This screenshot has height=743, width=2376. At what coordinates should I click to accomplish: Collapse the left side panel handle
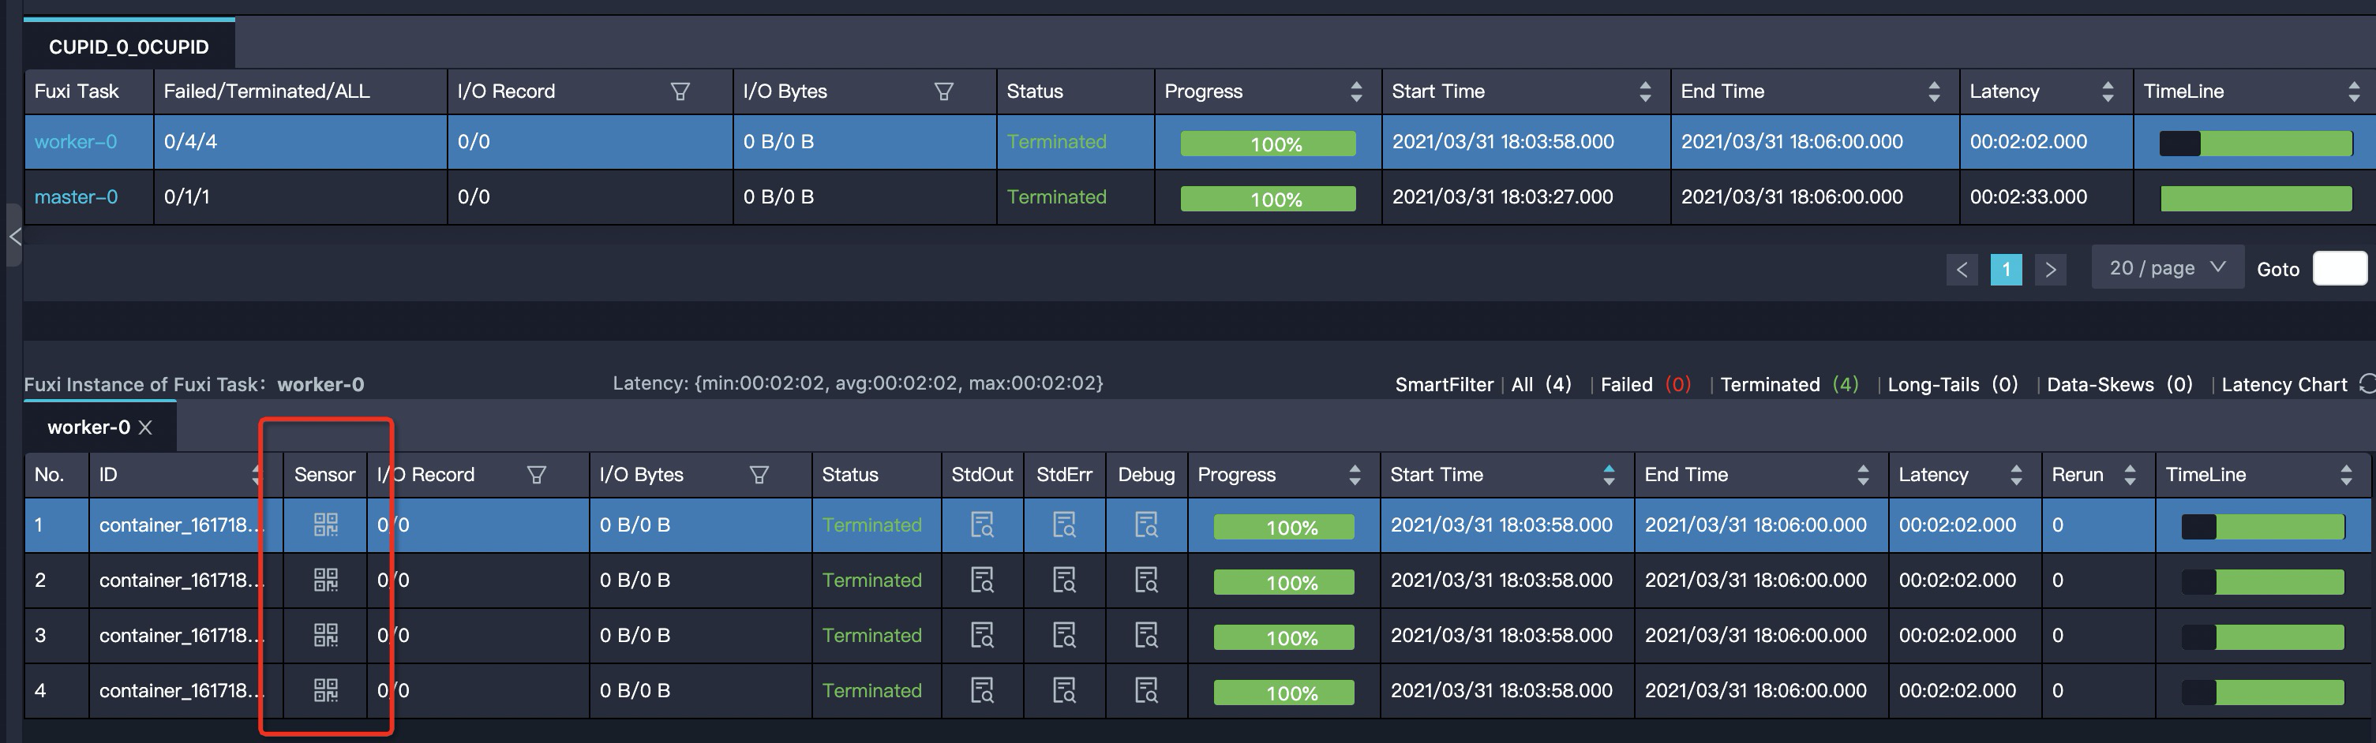[x=13, y=236]
